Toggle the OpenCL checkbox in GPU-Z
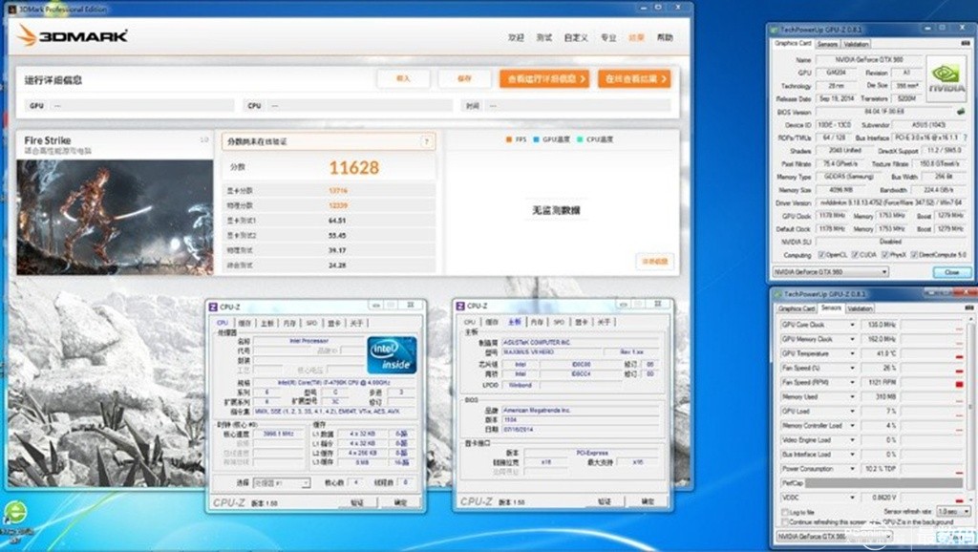Viewport: 978px width, 552px height. (x=821, y=255)
